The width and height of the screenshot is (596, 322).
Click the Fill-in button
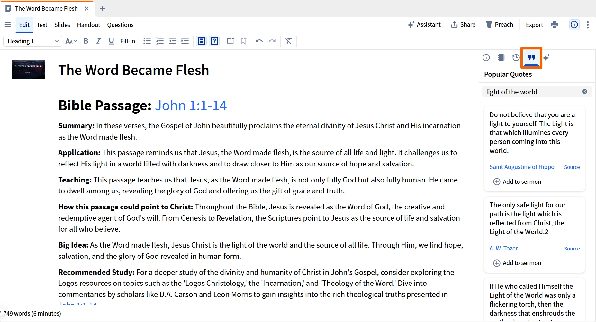pos(128,41)
